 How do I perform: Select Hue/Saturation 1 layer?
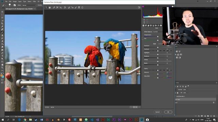(195, 96)
